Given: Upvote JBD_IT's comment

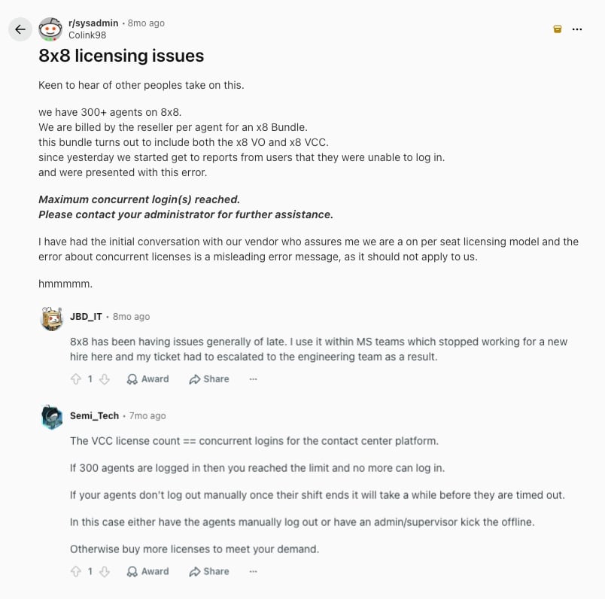Looking at the screenshot, I should point(76,379).
